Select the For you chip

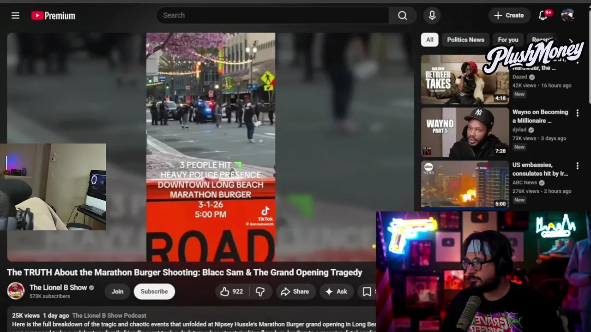click(x=508, y=40)
